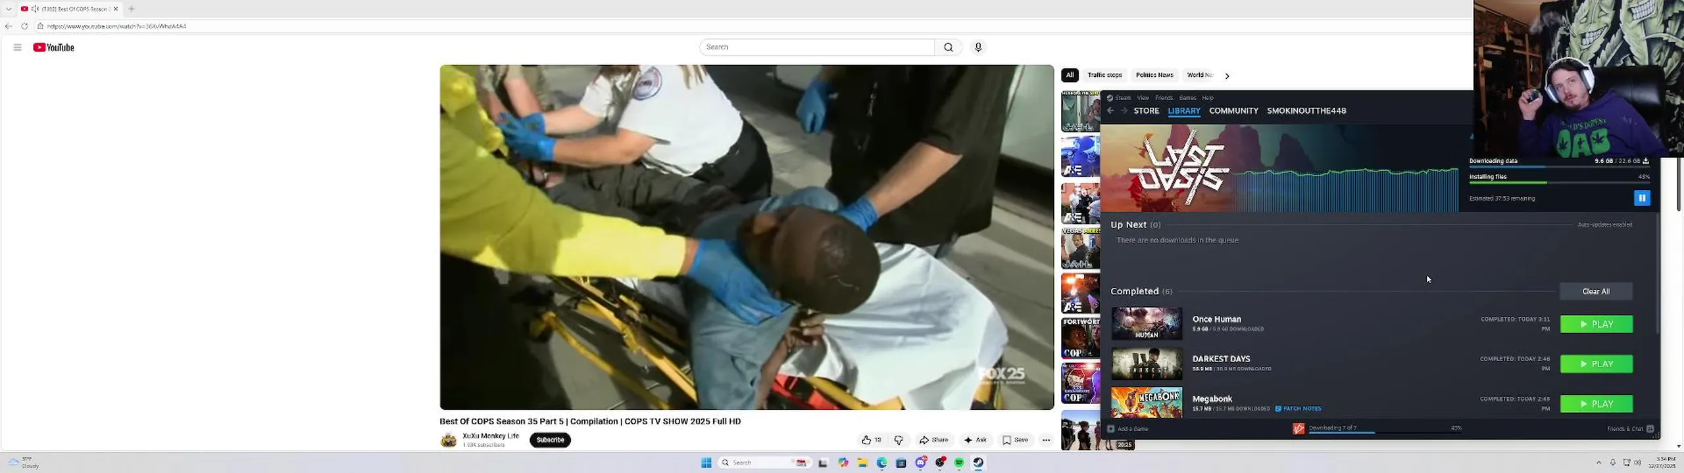Image resolution: width=1684 pixels, height=473 pixels.
Task: Reload the YouTube page
Action: 24,26
